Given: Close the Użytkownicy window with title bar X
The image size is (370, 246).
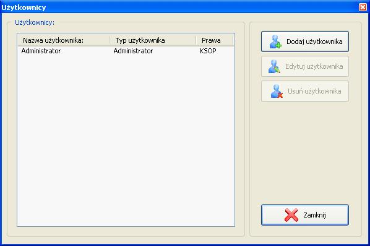Looking at the screenshot, I should 363,7.
